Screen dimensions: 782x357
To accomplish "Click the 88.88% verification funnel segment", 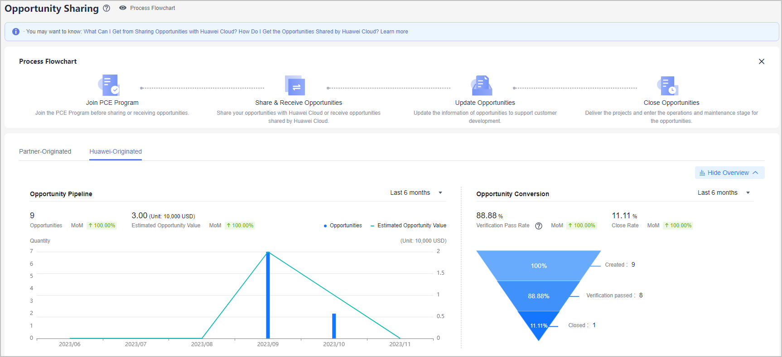I will [539, 296].
